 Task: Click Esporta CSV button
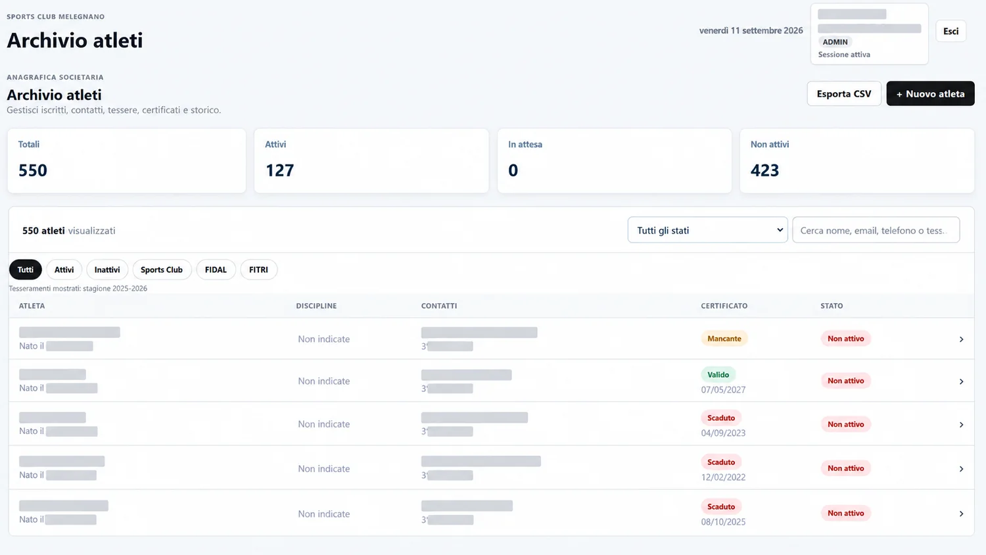(844, 93)
